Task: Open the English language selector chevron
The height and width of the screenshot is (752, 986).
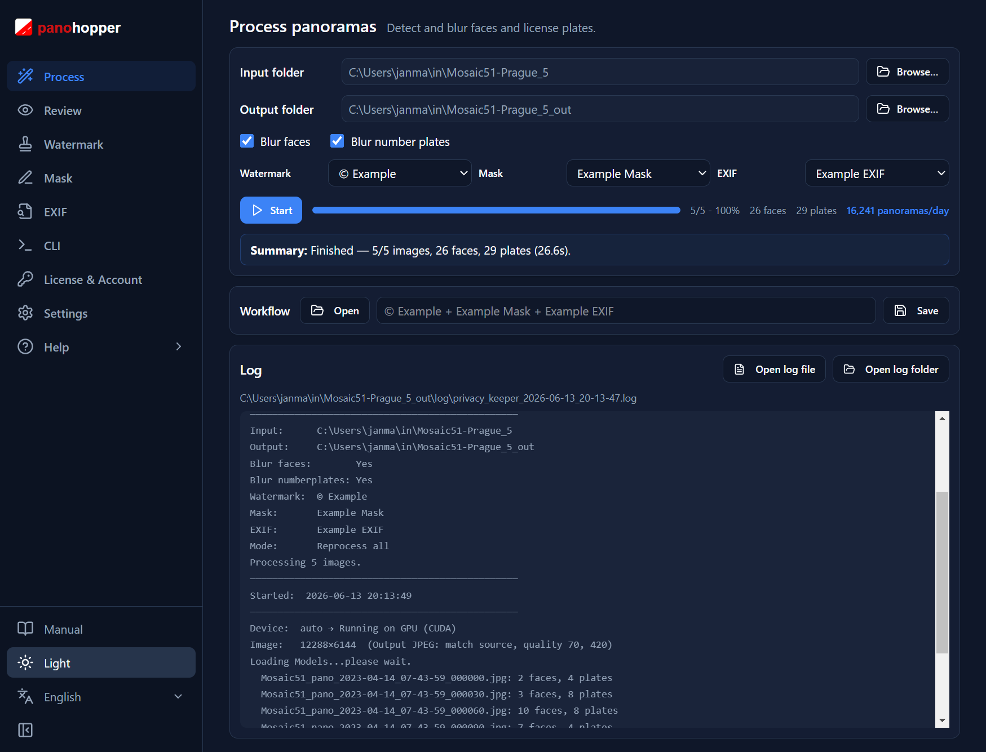Action: (x=178, y=696)
